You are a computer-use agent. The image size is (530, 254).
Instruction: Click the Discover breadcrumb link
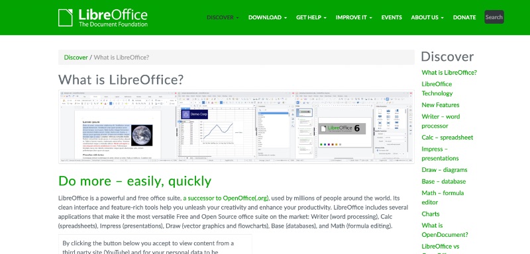tap(76, 58)
